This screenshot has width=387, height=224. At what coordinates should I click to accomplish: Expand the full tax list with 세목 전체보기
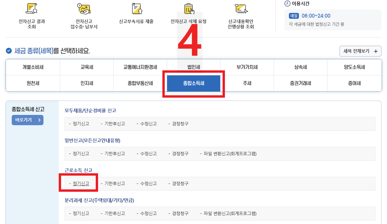click(x=360, y=51)
